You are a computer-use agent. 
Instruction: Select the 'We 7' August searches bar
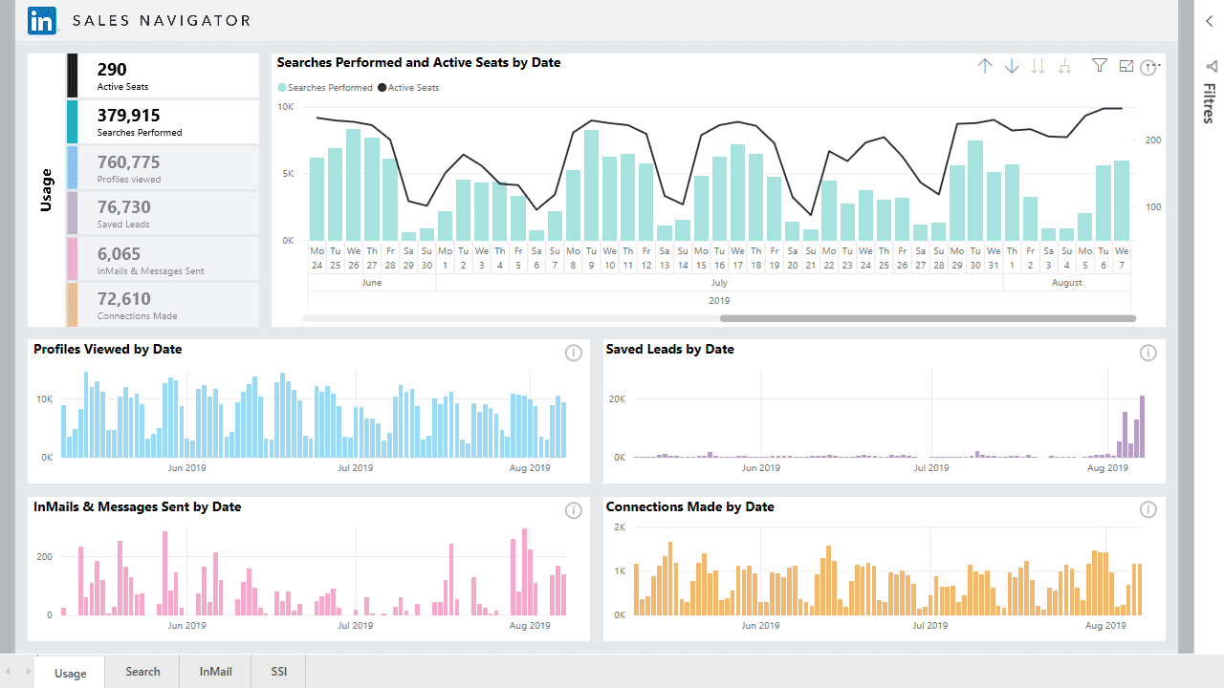(x=1122, y=201)
